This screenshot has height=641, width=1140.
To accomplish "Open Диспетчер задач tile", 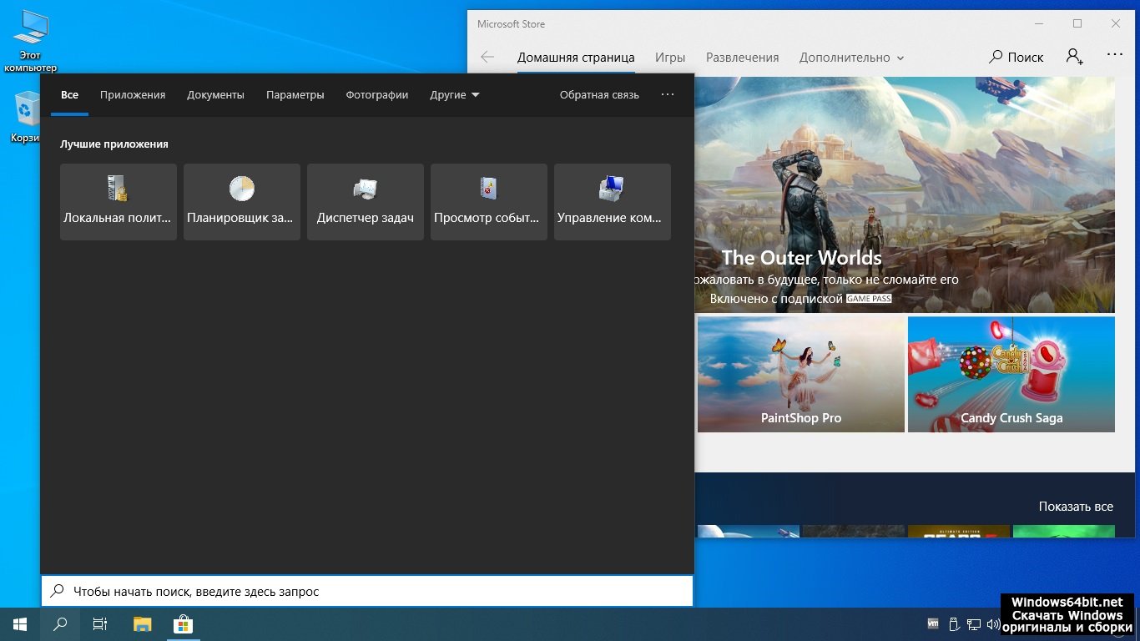I will [x=365, y=201].
